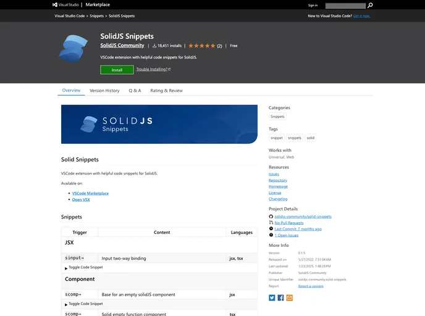
Task: Click the installs download icon
Action: click(x=154, y=46)
